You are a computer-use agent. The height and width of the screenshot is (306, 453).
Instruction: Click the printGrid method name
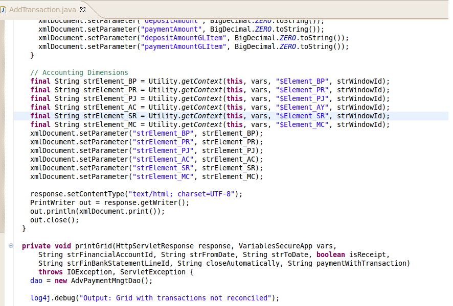pos(95,246)
